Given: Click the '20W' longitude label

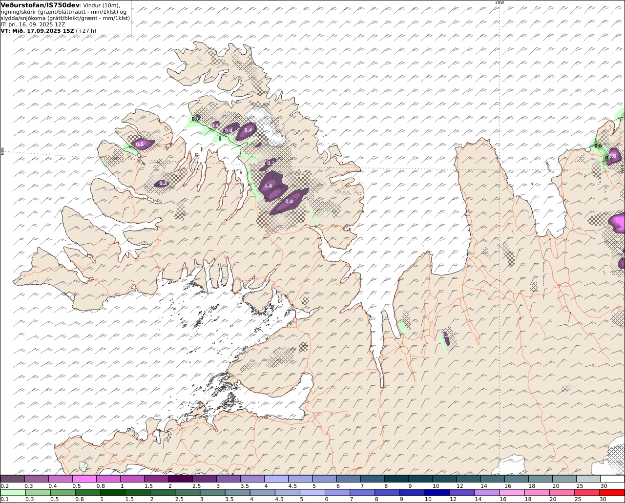Looking at the screenshot, I should click(x=499, y=2).
